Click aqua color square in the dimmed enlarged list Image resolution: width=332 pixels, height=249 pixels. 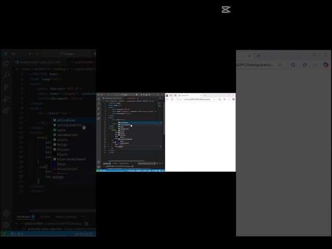(54, 130)
